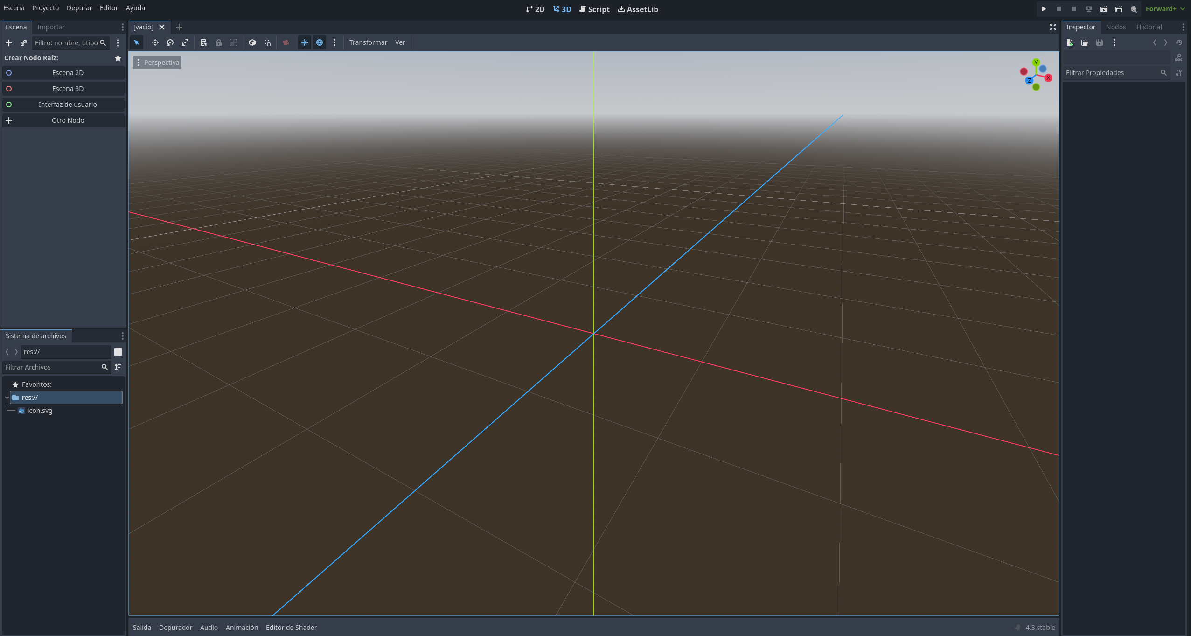The width and height of the screenshot is (1191, 636).
Task: Run specific scene clapper icon
Action: click(x=1119, y=9)
